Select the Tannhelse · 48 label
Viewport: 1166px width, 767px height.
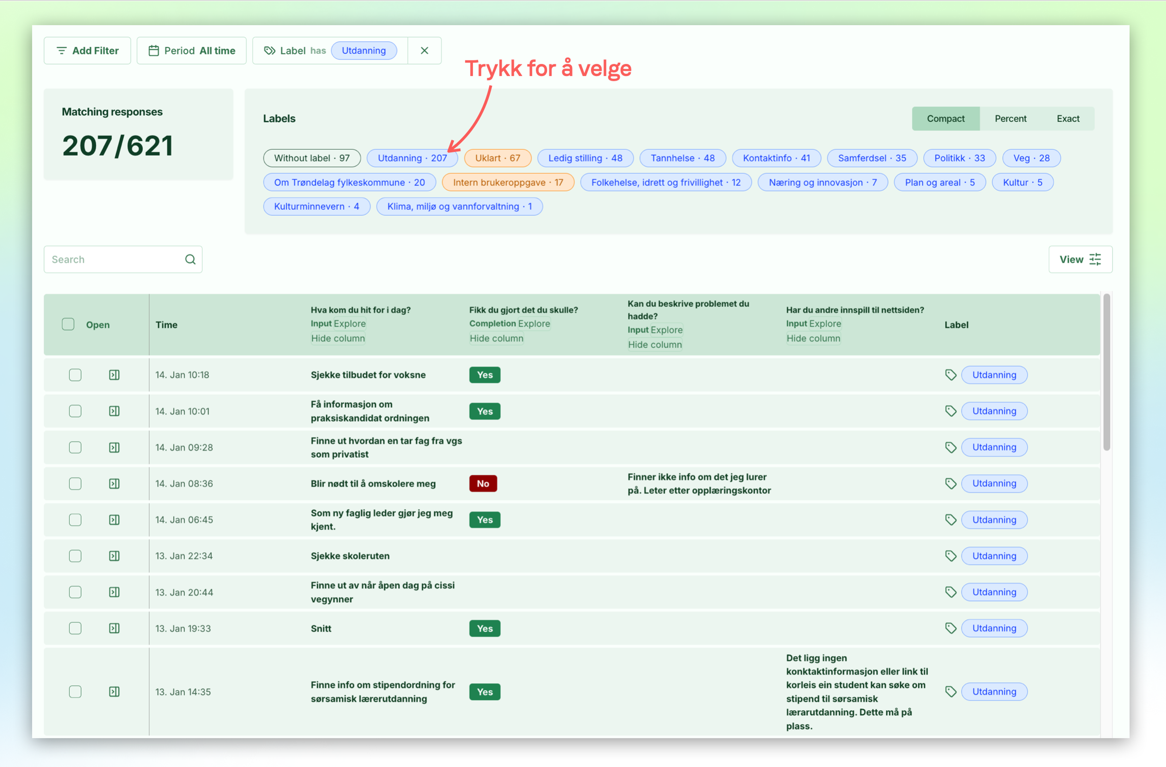[x=683, y=158]
